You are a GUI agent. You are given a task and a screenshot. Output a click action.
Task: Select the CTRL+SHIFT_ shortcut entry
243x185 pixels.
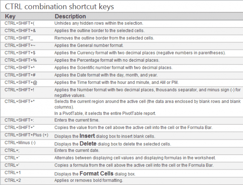tap(19, 38)
